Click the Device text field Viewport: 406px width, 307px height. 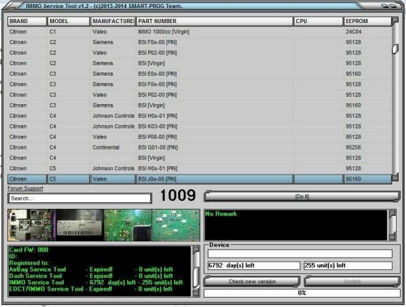click(300, 254)
